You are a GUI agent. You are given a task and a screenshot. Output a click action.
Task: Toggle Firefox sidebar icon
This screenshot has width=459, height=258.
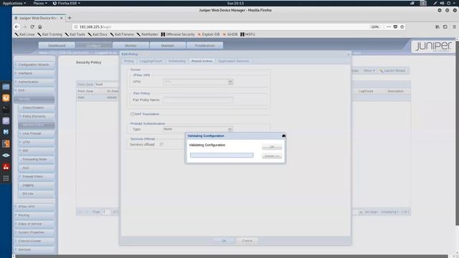(445, 27)
